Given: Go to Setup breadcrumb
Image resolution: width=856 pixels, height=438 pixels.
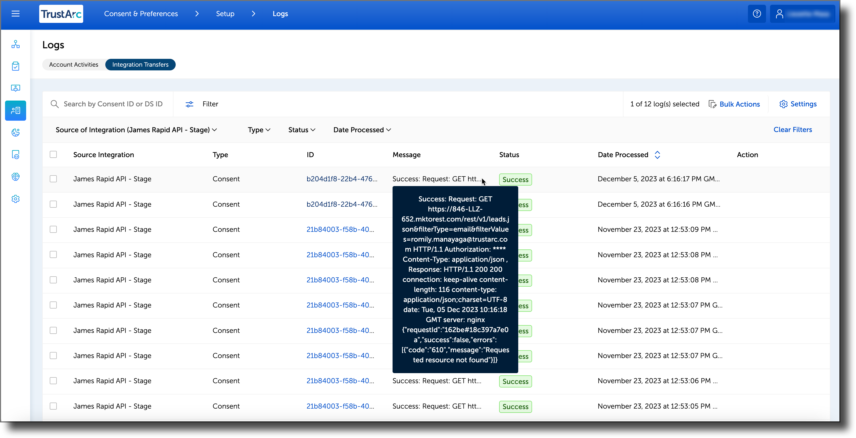Looking at the screenshot, I should (x=225, y=14).
